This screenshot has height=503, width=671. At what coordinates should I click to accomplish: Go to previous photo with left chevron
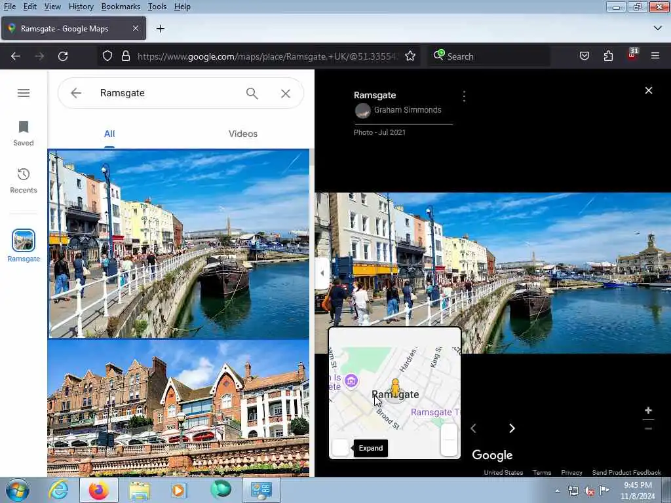473,428
